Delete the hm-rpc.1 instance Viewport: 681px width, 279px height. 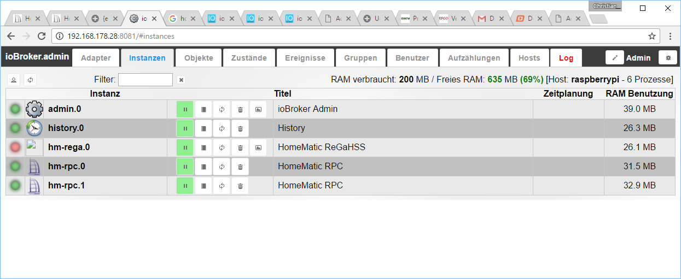coord(240,186)
